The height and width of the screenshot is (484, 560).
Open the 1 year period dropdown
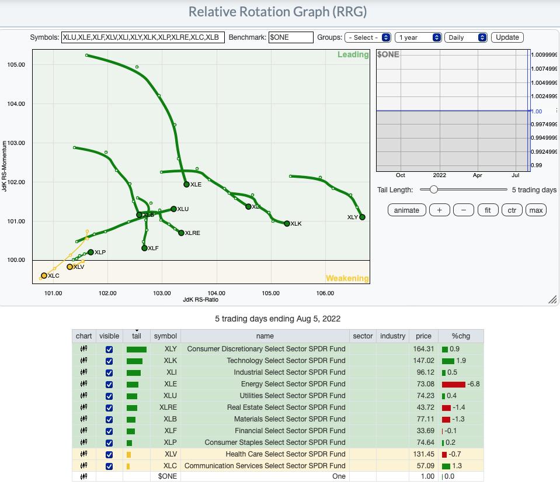[x=418, y=37]
